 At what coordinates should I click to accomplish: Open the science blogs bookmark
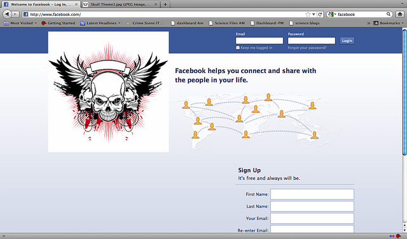(x=305, y=23)
